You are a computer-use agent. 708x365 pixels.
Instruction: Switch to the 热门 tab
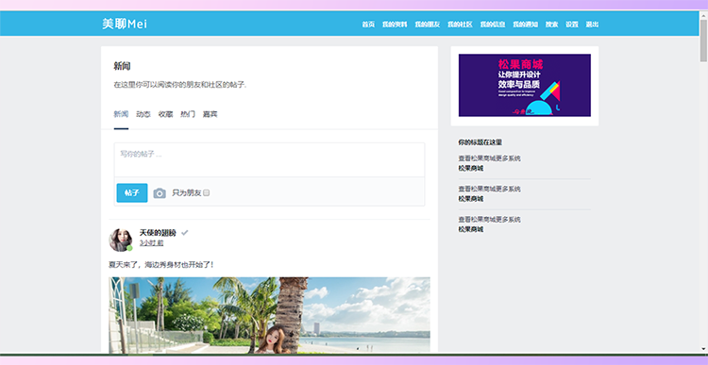(x=188, y=114)
